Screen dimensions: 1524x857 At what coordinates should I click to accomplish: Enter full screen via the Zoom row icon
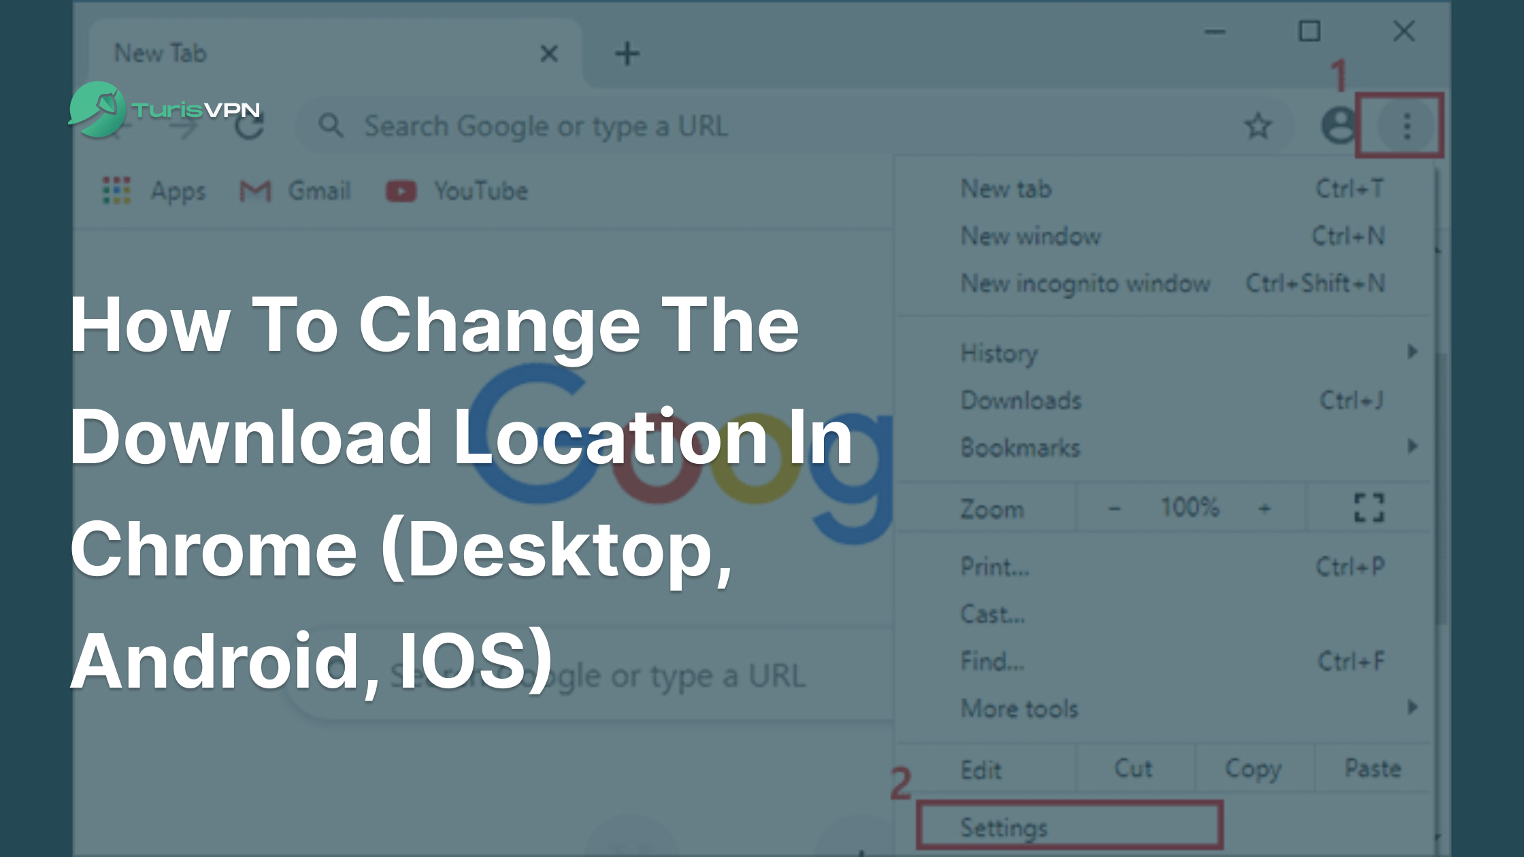(1370, 507)
